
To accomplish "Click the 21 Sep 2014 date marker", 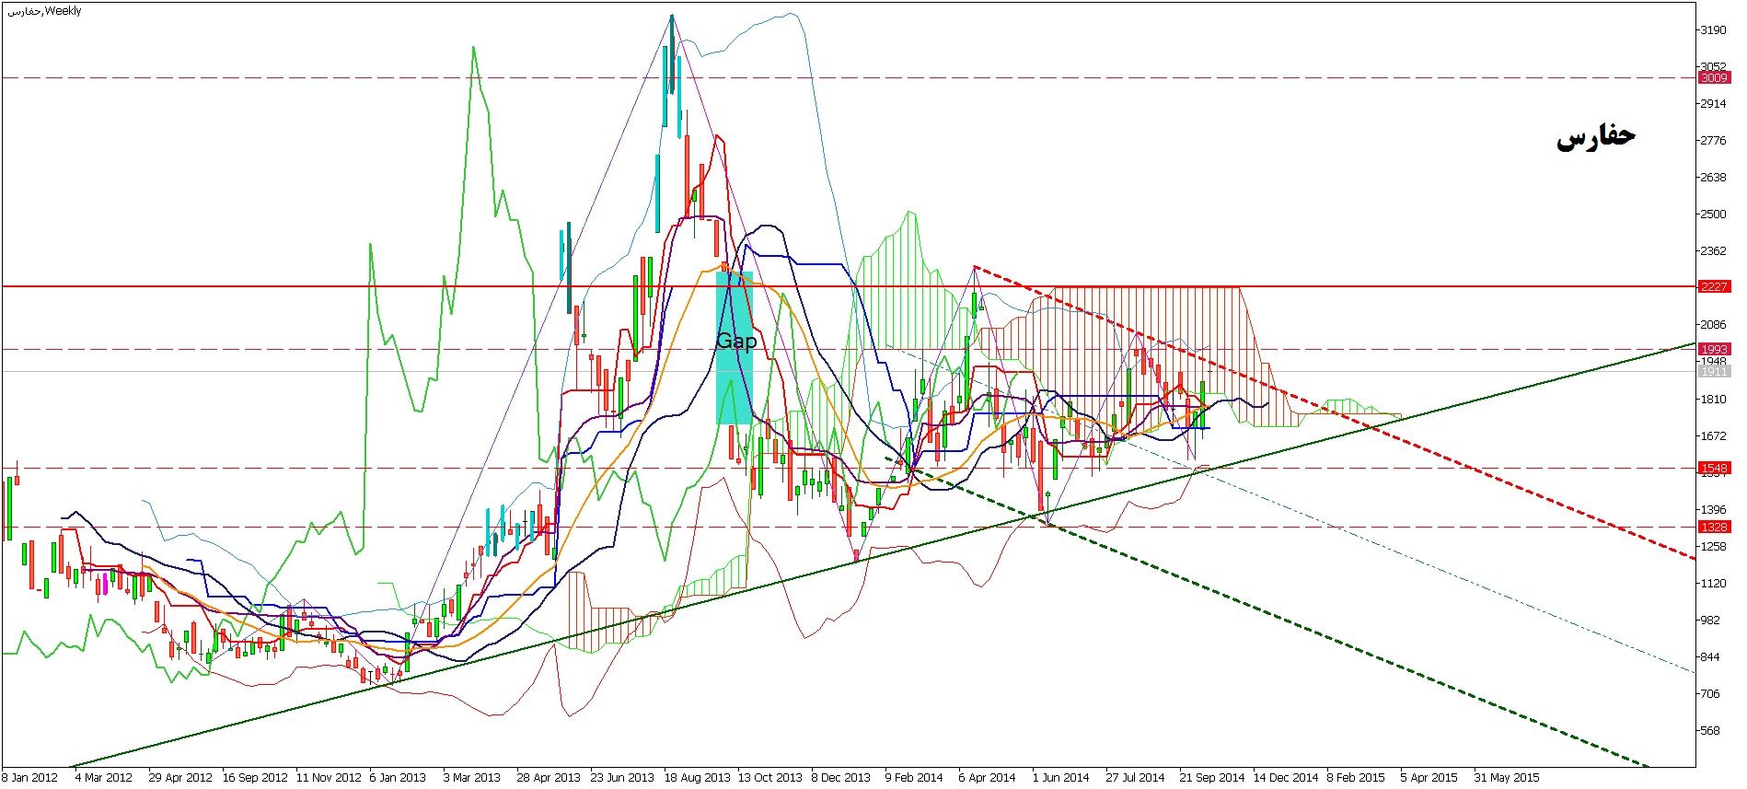I will pos(1211,777).
